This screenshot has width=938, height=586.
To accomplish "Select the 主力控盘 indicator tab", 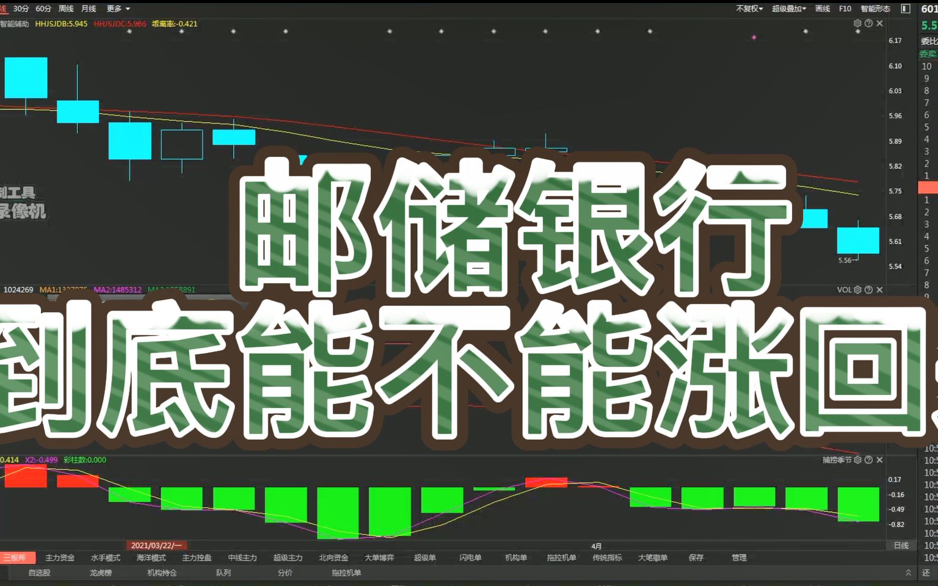I will tap(197, 557).
